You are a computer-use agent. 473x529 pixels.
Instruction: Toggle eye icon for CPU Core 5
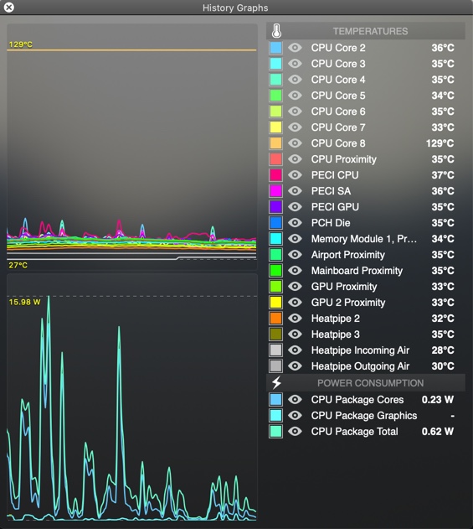(295, 96)
